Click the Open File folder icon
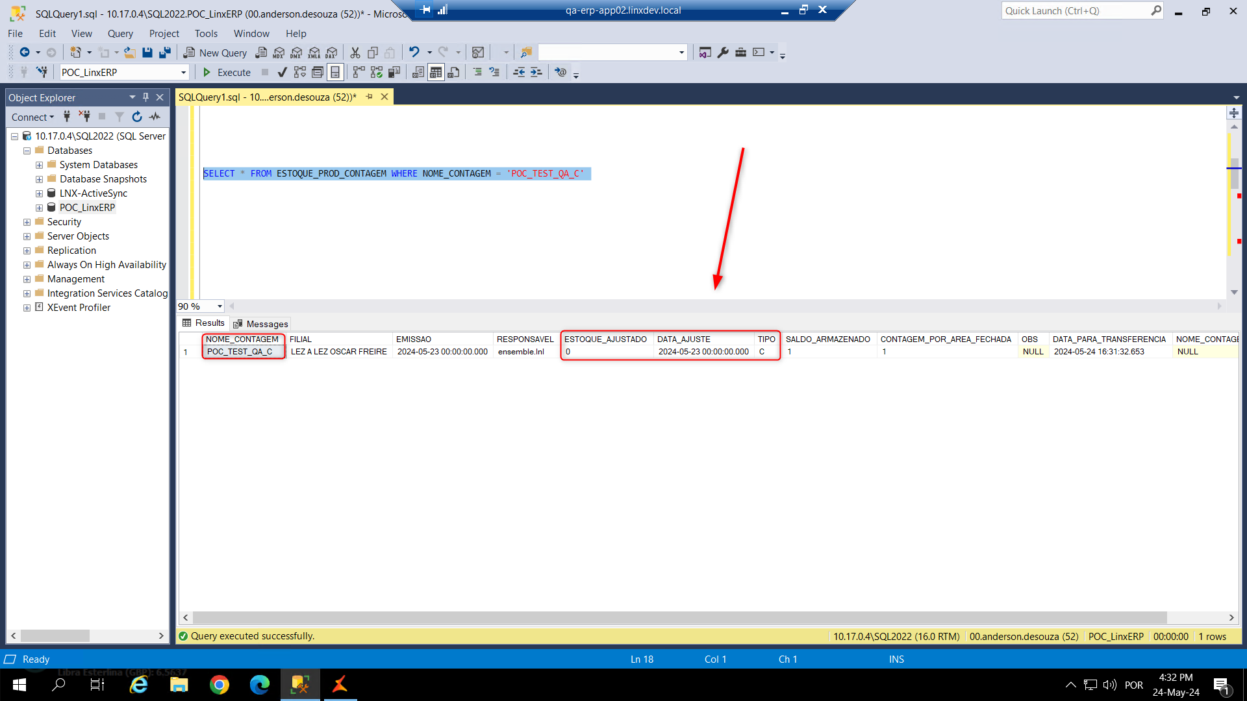Image resolution: width=1247 pixels, height=701 pixels. point(130,53)
